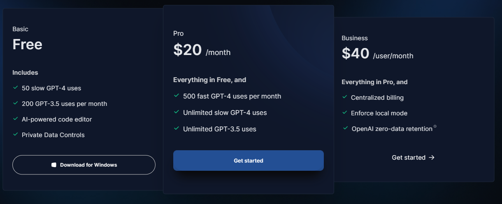Click the arrow icon next to Business Get started
The width and height of the screenshot is (502, 204).
coord(432,158)
